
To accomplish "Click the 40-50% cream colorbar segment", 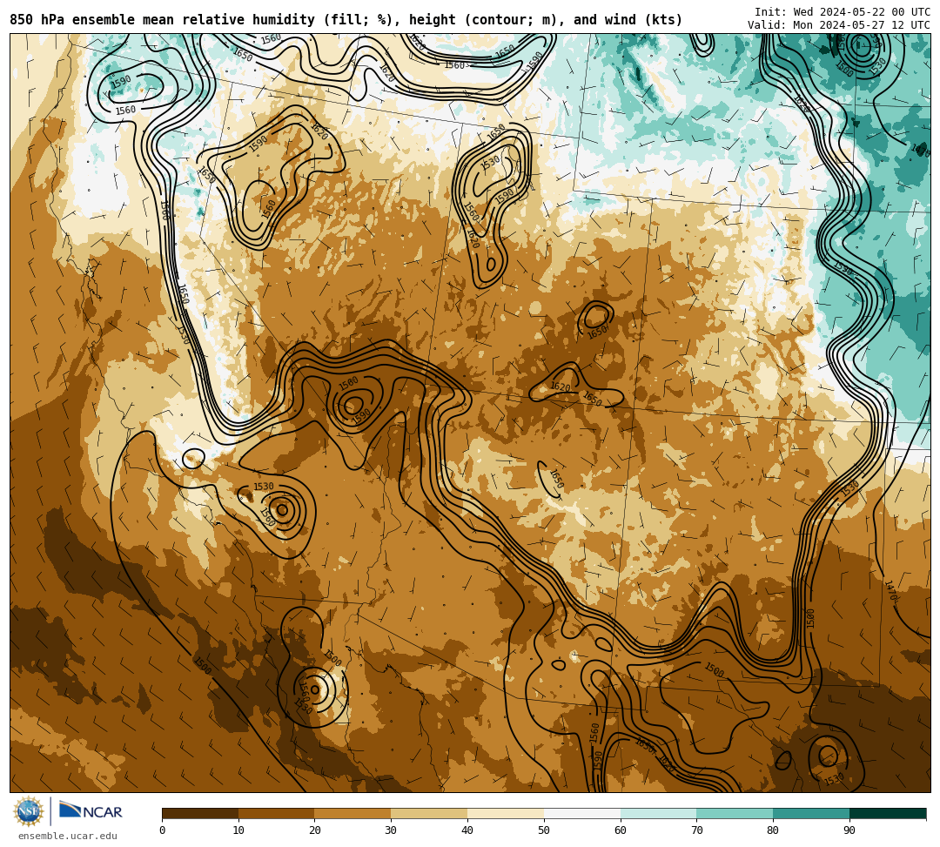I will pyautogui.click(x=506, y=813).
